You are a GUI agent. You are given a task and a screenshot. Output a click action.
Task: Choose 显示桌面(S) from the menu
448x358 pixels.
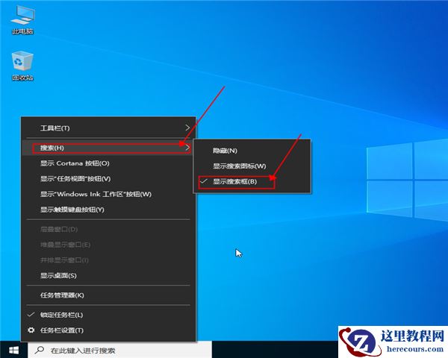pos(108,275)
